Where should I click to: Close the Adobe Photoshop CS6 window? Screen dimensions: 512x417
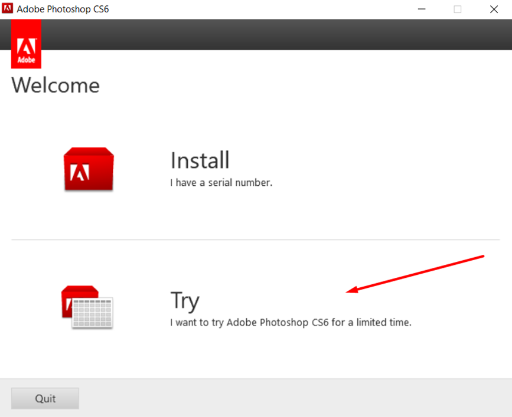tap(494, 9)
